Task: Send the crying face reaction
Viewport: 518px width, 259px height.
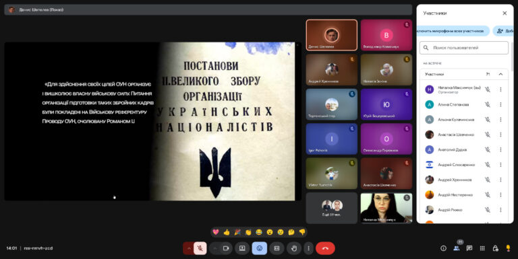Action: pos(281,232)
